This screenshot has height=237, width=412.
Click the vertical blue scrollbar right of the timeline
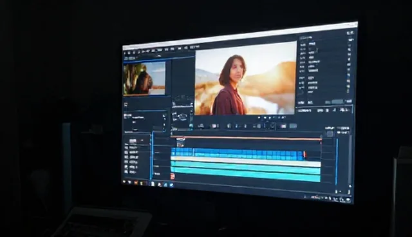point(337,162)
